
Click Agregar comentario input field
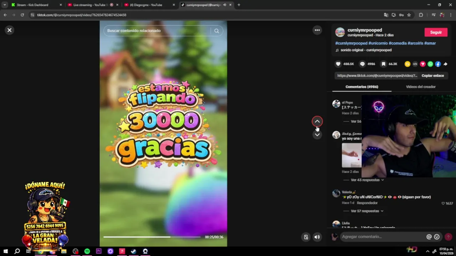click(x=383, y=237)
